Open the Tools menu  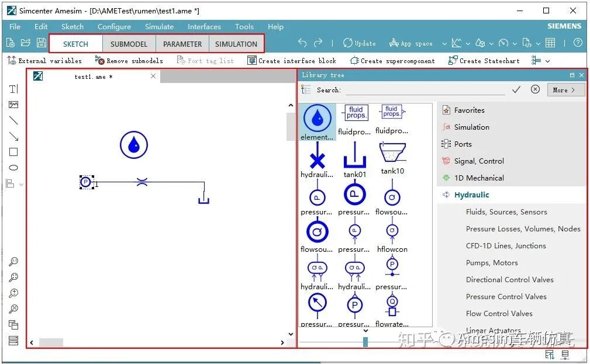coord(244,27)
